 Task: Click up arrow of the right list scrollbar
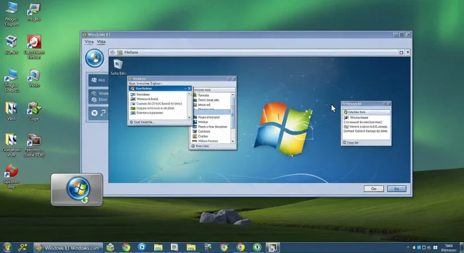(x=233, y=95)
